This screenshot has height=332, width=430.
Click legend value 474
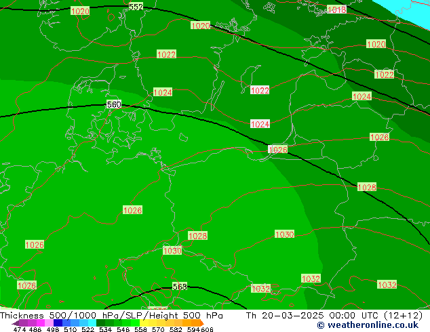[x=20, y=329]
